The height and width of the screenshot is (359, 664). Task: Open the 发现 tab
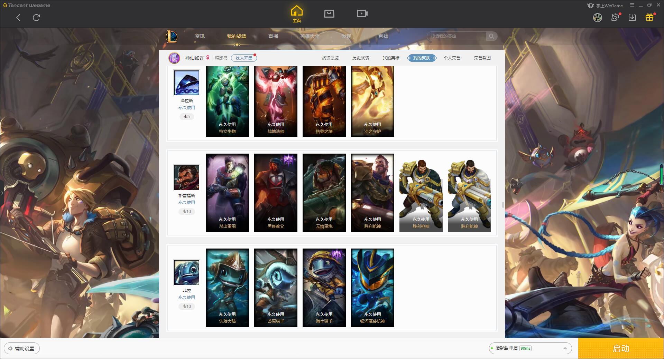(347, 36)
